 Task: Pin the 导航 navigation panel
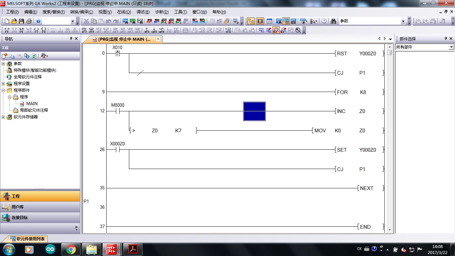71,39
